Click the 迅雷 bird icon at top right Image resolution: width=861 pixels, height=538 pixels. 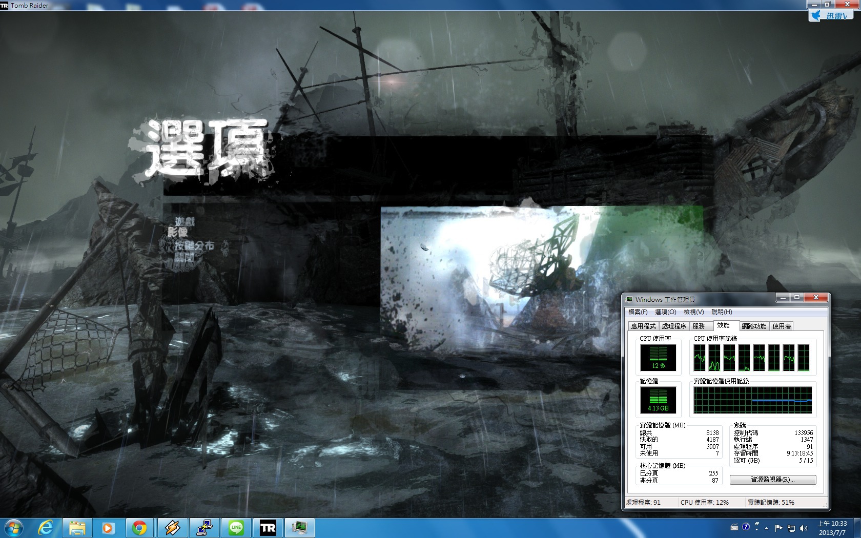point(816,15)
